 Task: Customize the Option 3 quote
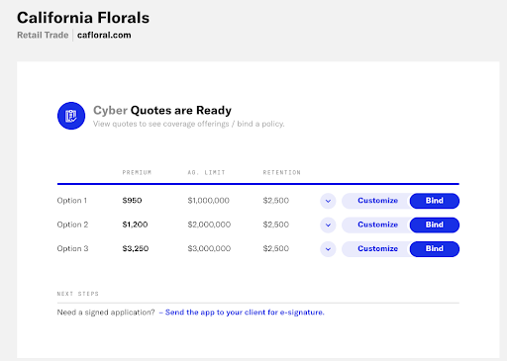tap(377, 249)
